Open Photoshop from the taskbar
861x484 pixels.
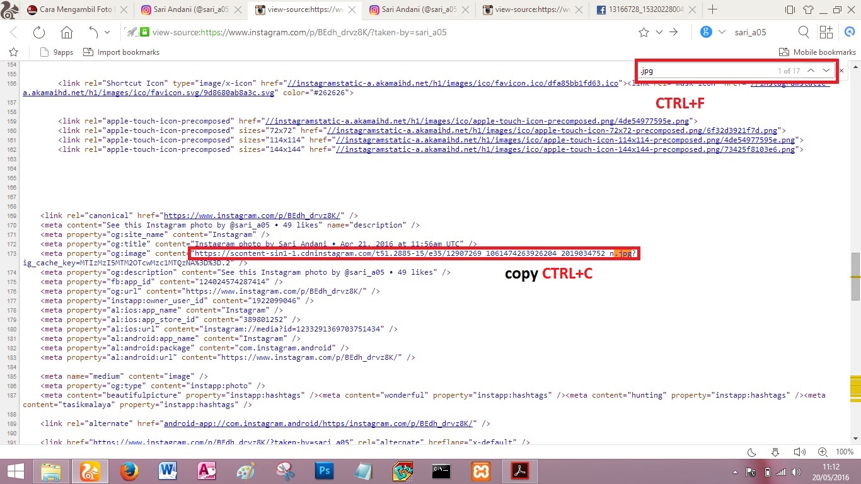coord(323,471)
